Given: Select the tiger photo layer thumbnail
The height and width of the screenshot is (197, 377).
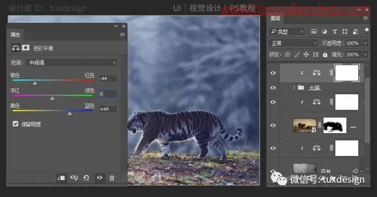Looking at the screenshot, I should click(x=305, y=125).
